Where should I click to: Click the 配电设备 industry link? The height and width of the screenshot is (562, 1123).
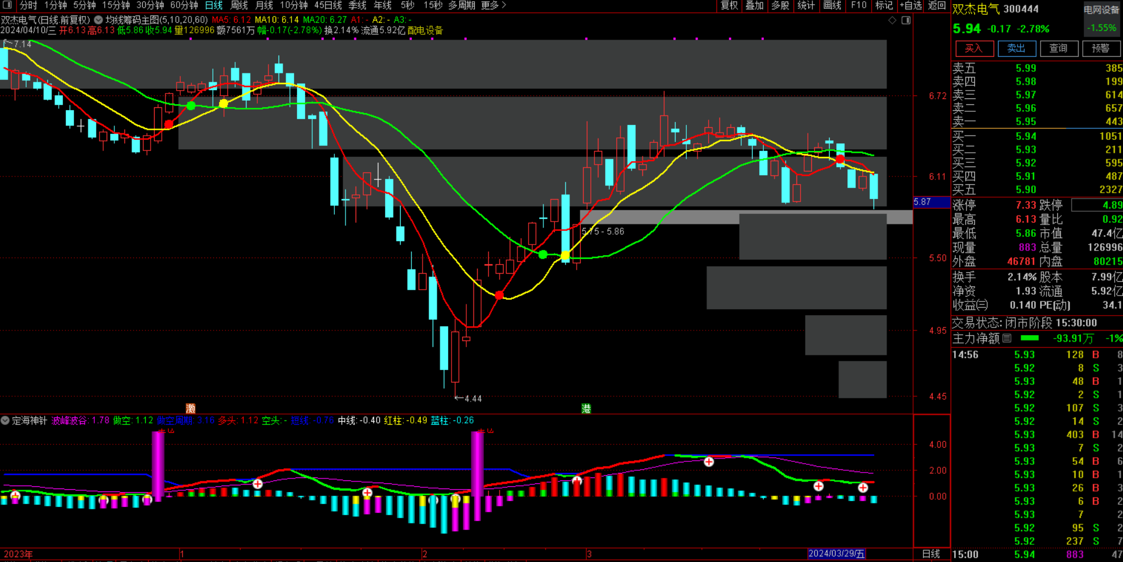click(x=425, y=30)
